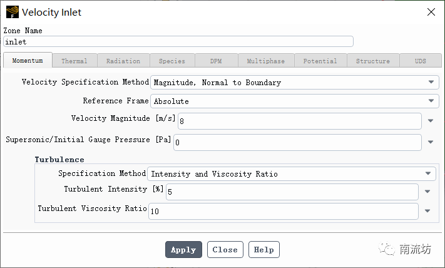Click the Velocity Magnitude value field
The image size is (445, 268).
click(300, 121)
